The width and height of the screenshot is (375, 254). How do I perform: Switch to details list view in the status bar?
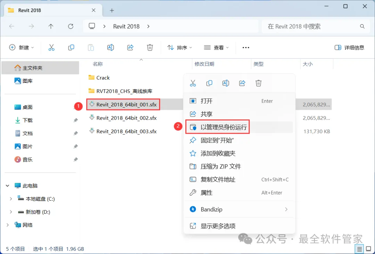coord(359,249)
